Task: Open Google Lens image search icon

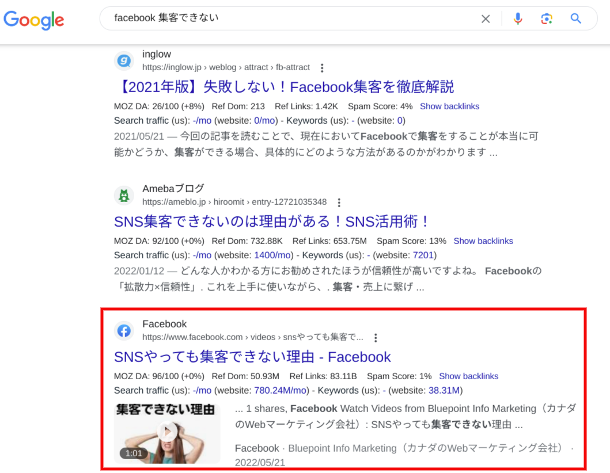Action: click(547, 18)
